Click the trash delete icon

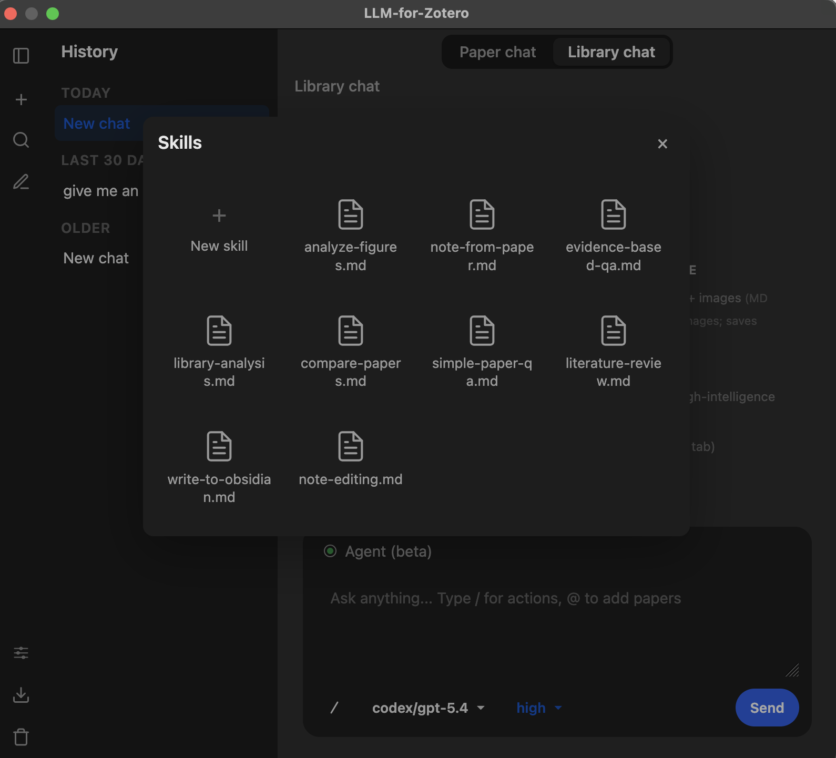click(x=21, y=737)
